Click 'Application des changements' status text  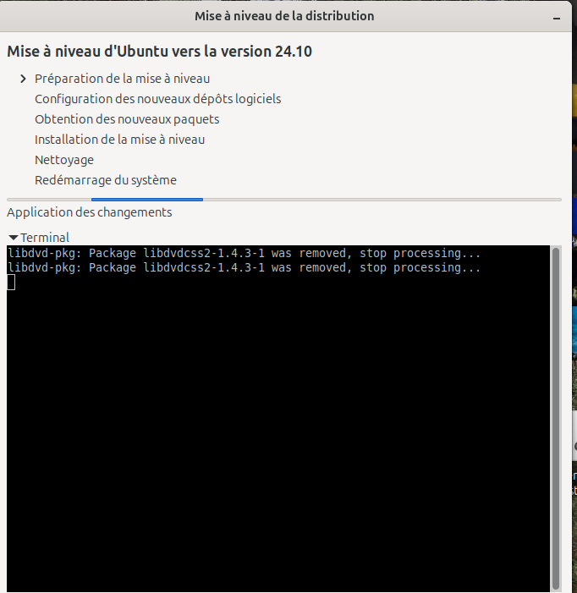click(x=89, y=212)
